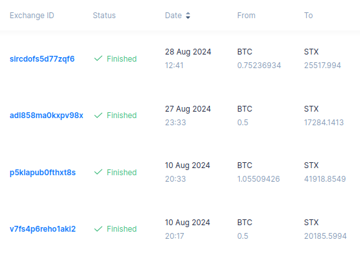Click the From column header
This screenshot has width=360, height=257.
[x=246, y=16]
